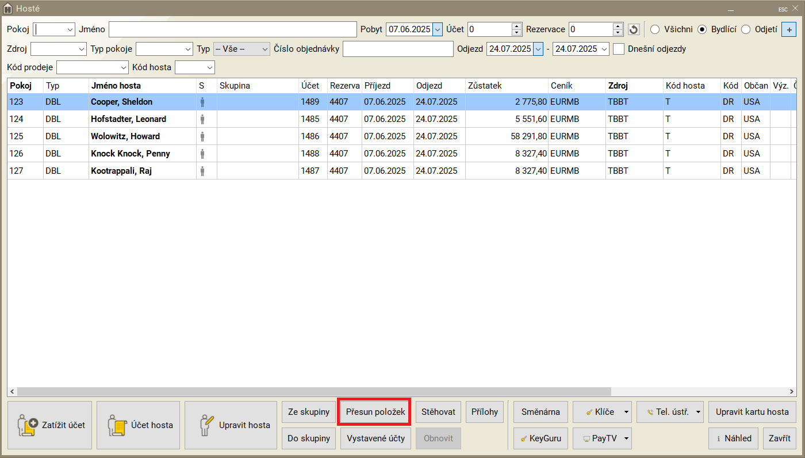Enable the Dnešní odjezdy checkbox
Screen dimensions: 805x458
[x=619, y=49]
